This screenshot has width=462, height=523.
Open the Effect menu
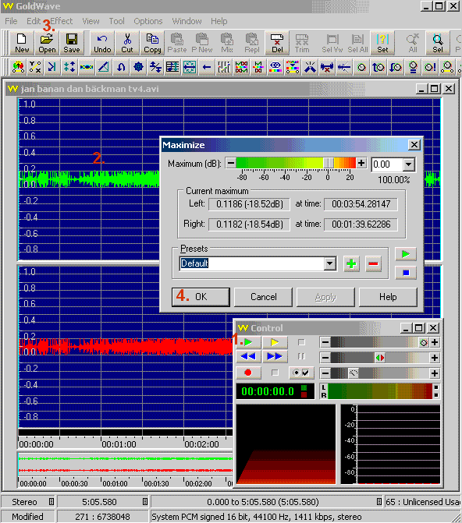tap(61, 21)
